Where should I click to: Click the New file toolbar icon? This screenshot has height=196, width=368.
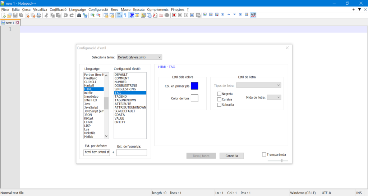pos(3,15)
